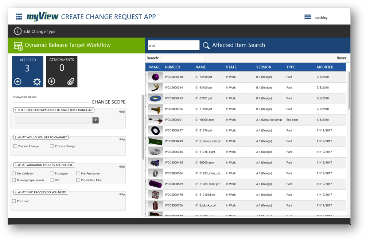Check the Process Change checkbox
Viewport: 366px width, 240px height.
52,146
